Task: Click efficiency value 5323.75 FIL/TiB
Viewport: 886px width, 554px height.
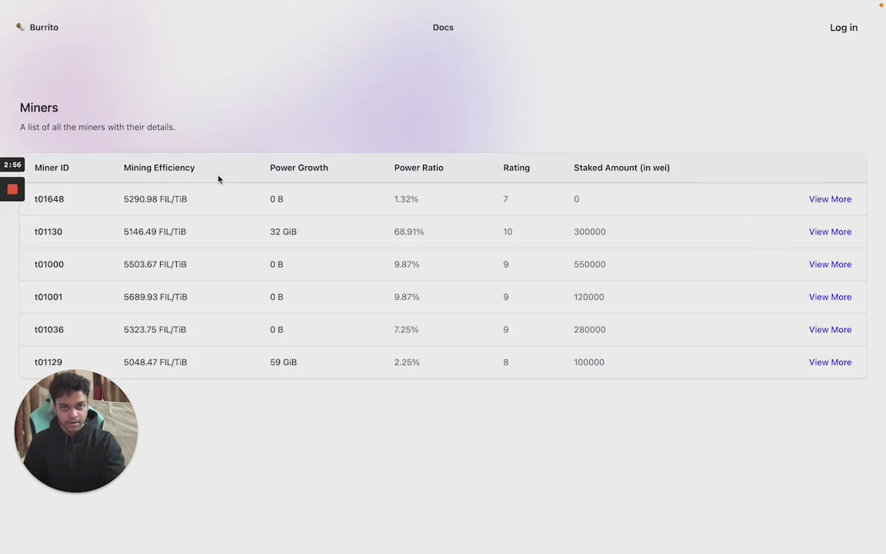Action: pos(155,329)
